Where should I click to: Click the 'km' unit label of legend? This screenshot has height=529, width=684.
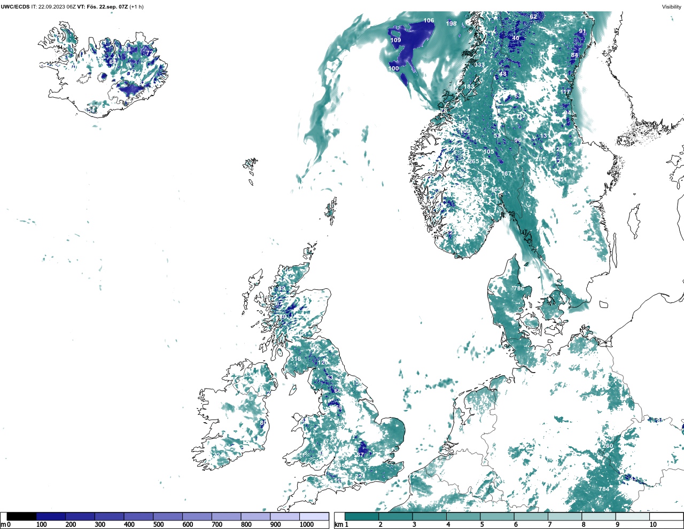338,525
